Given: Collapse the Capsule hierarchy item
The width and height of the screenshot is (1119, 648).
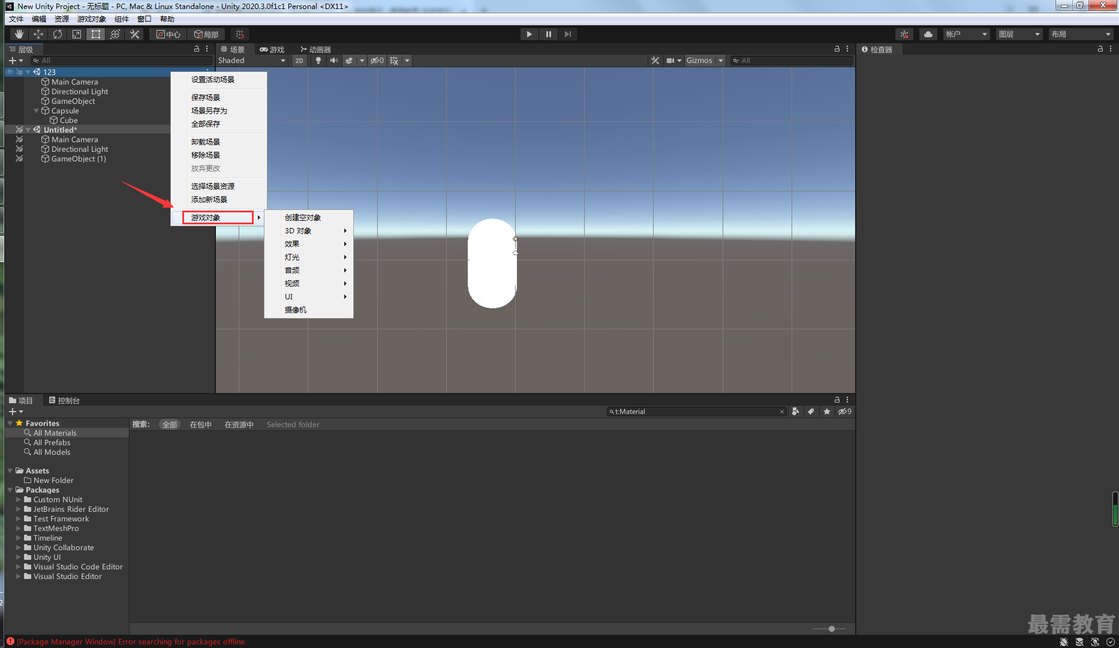Looking at the screenshot, I should point(37,111).
